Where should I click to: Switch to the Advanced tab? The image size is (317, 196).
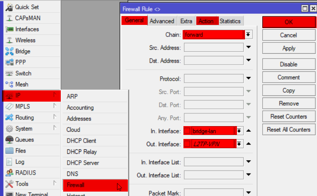click(x=162, y=21)
